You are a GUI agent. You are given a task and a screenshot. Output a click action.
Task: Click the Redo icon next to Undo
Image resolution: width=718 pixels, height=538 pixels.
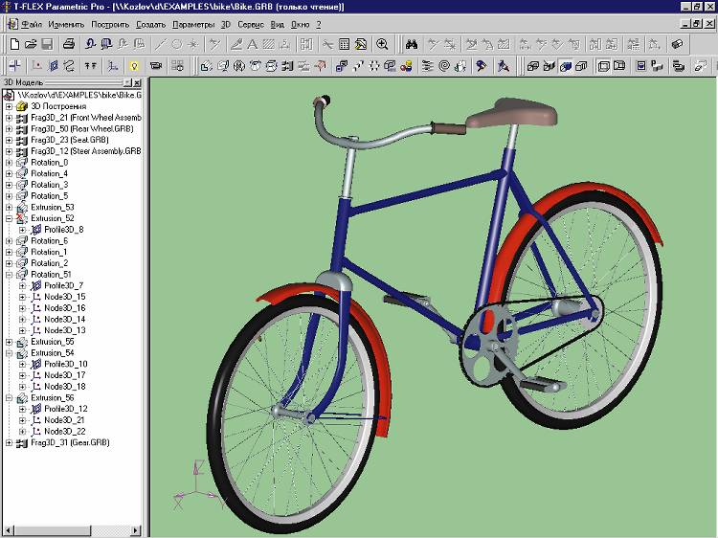pos(106,44)
